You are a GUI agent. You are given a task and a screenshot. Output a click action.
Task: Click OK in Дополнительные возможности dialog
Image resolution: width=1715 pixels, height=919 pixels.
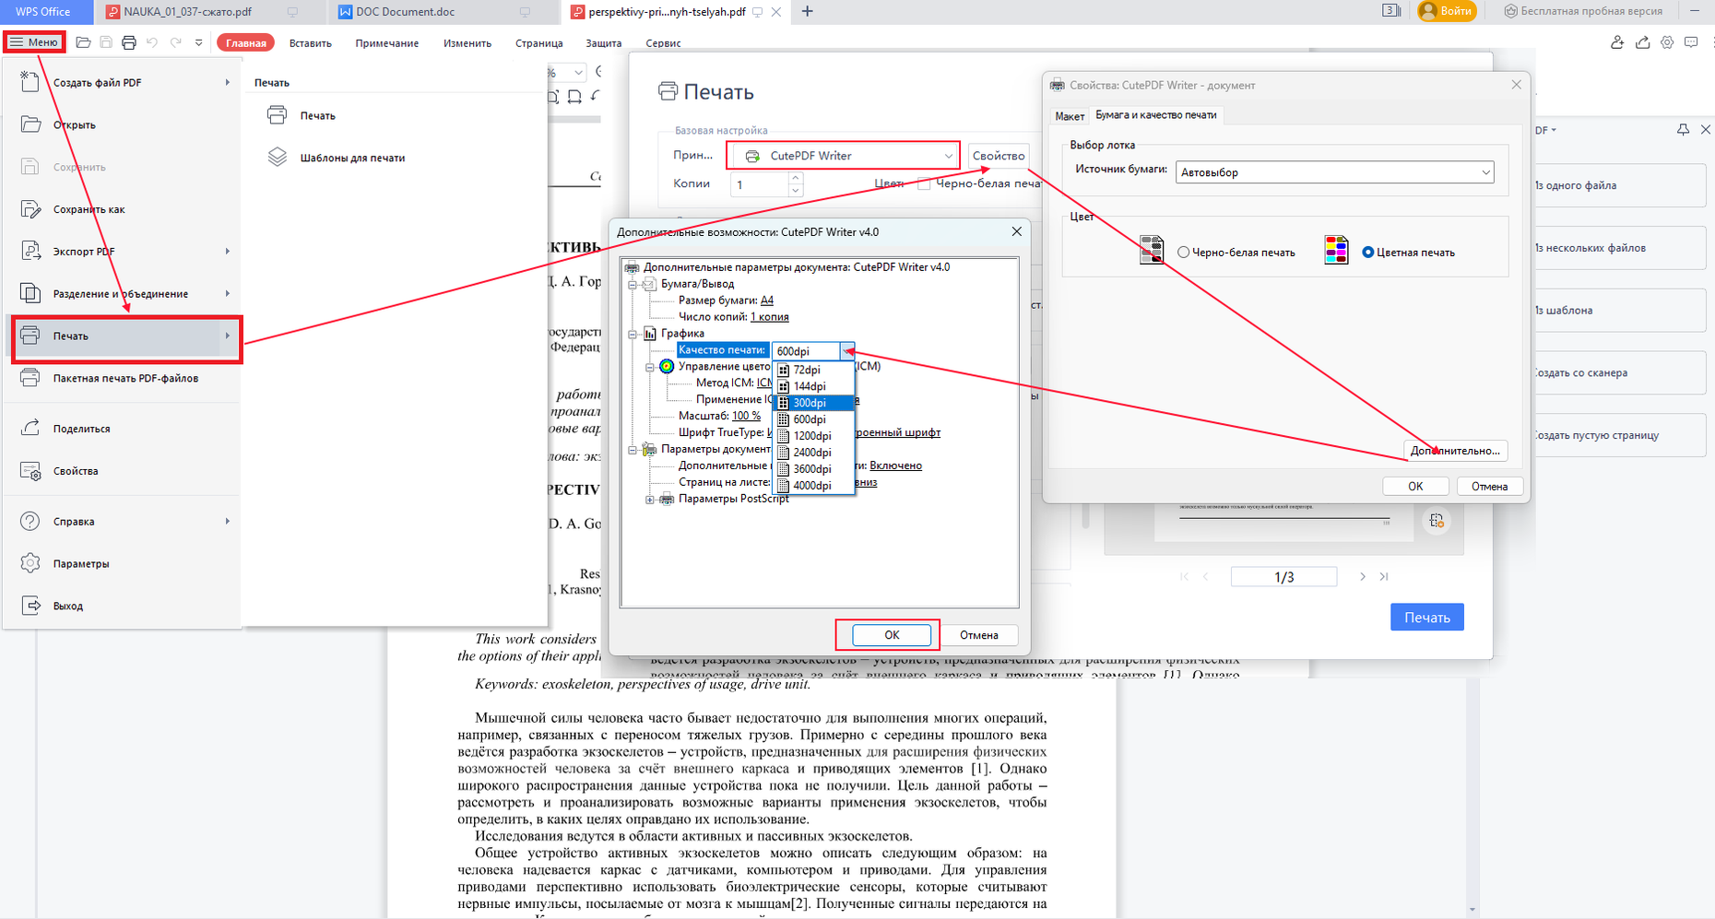pos(891,635)
